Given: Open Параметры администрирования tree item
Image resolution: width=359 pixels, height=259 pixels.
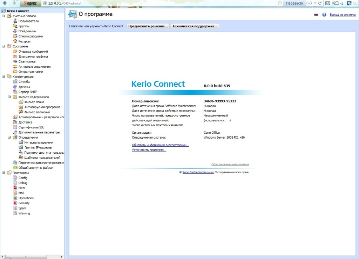Looking at the screenshot, I should tap(41, 162).
